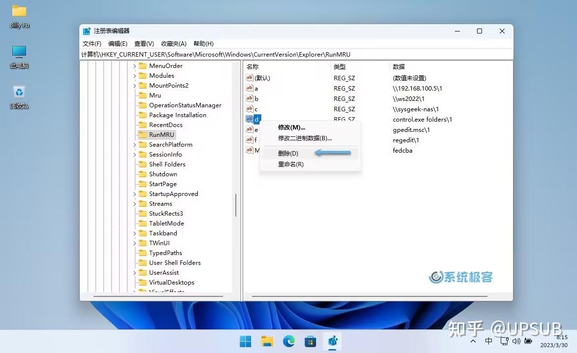Expand the UserAssist tree node
577x353 pixels.
135,272
